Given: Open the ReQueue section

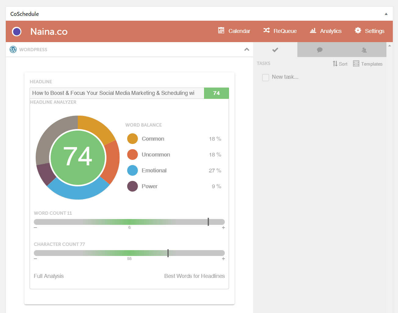Looking at the screenshot, I should point(280,31).
